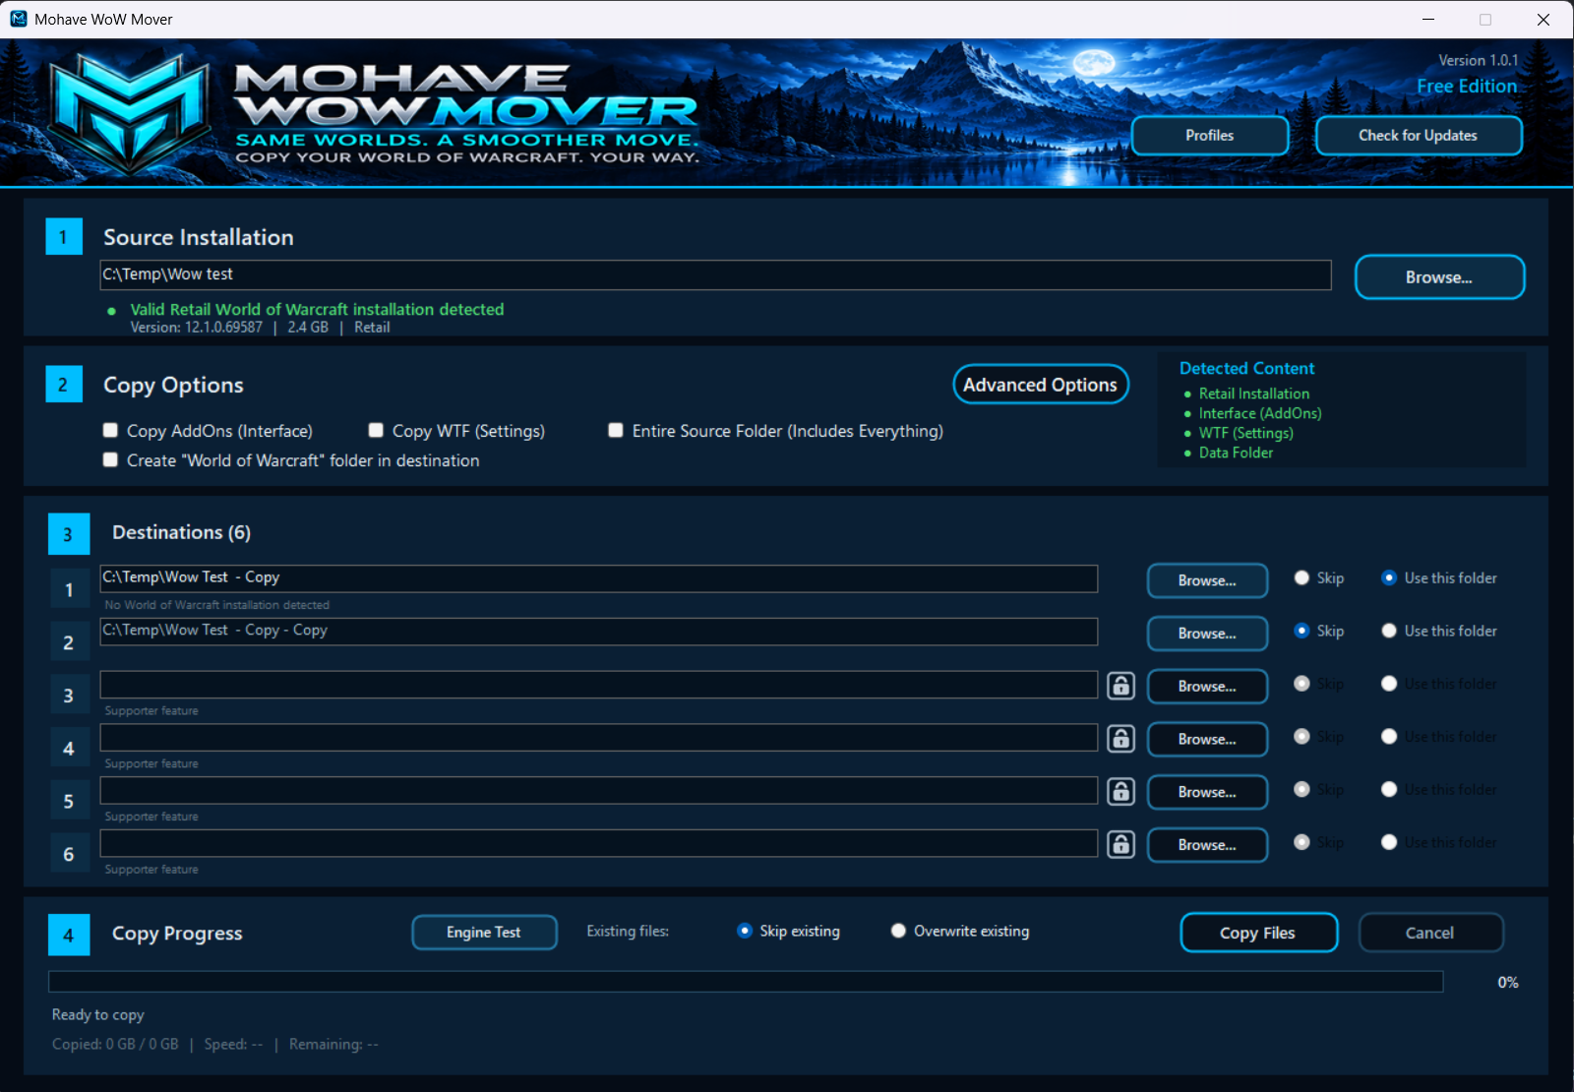Click "Version: 12.1.0.69587" text
This screenshot has width=1574, height=1092.
[x=197, y=328]
